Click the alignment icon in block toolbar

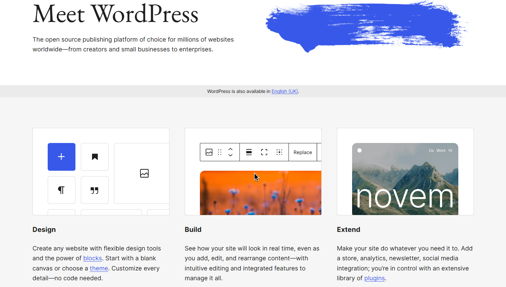249,152
